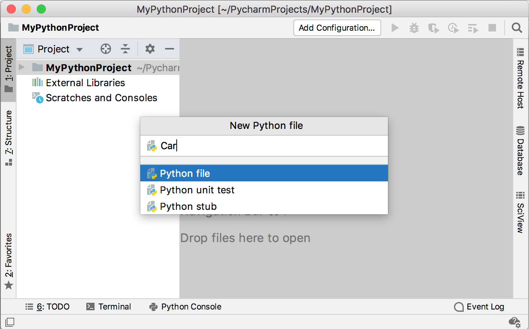This screenshot has width=529, height=329.
Task: Open the Add Configuration dialog
Action: [x=337, y=28]
